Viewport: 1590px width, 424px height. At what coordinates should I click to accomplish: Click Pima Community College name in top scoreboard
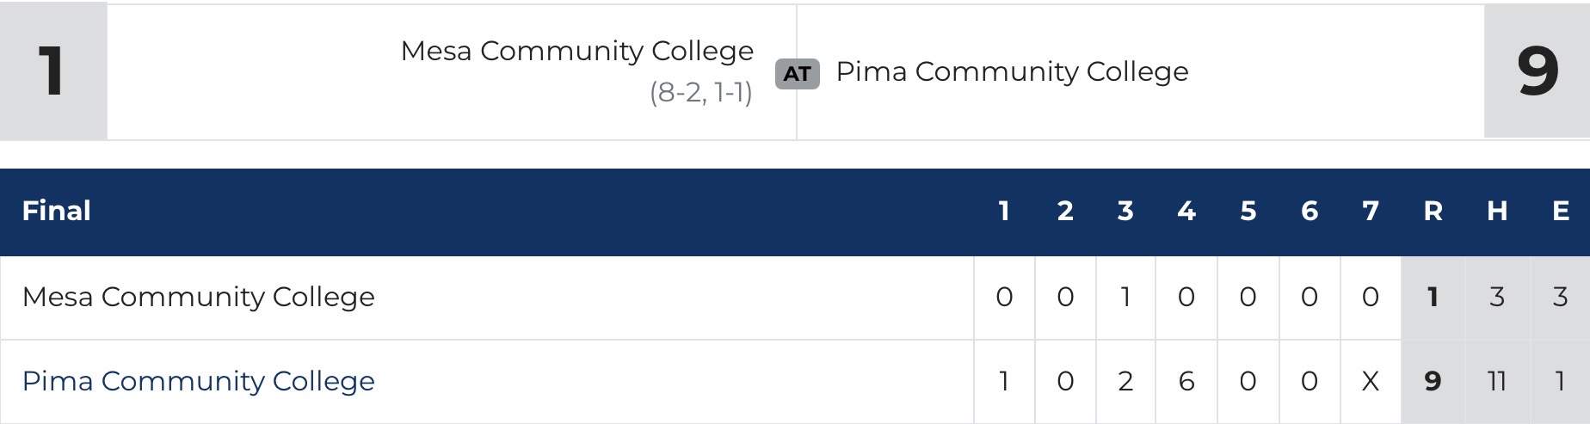[x=1012, y=72]
